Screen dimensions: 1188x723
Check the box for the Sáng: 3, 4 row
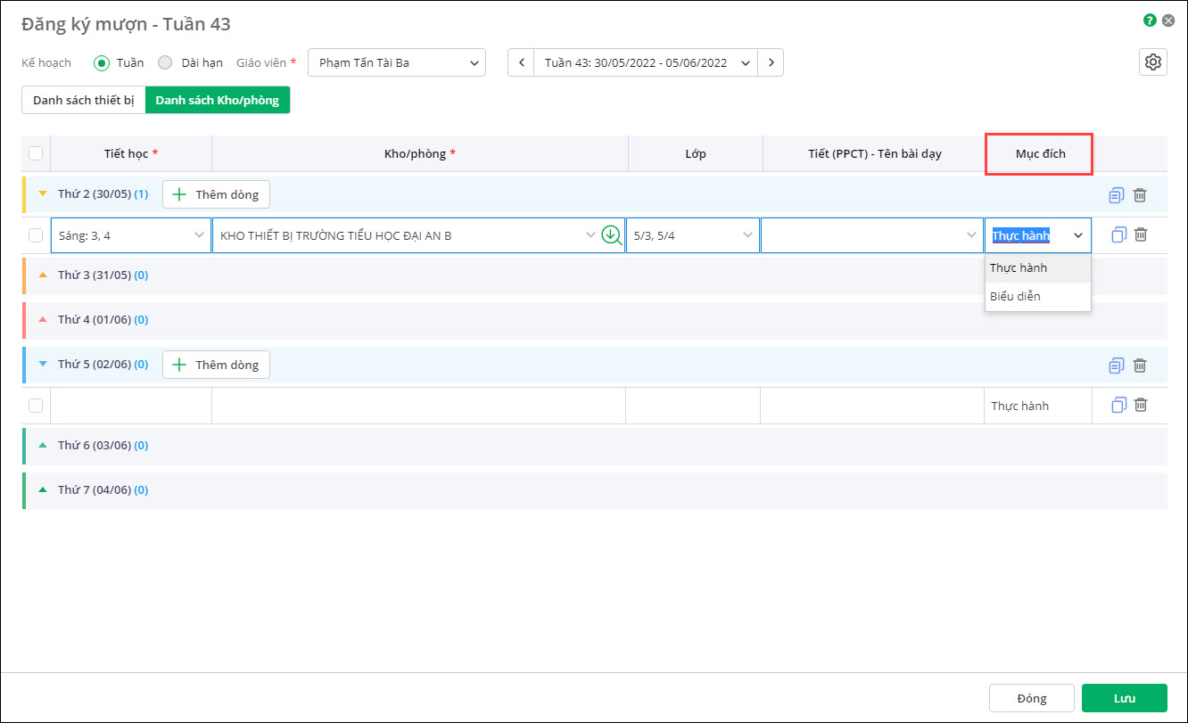point(36,235)
